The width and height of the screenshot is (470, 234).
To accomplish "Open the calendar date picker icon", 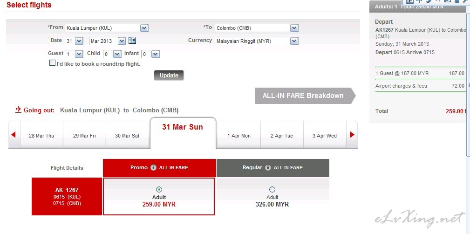I will 132,40.
